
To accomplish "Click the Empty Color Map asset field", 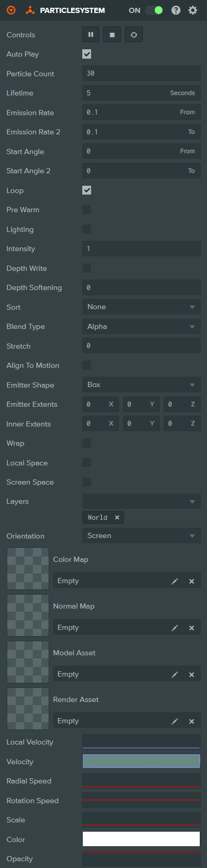I will click(x=127, y=581).
